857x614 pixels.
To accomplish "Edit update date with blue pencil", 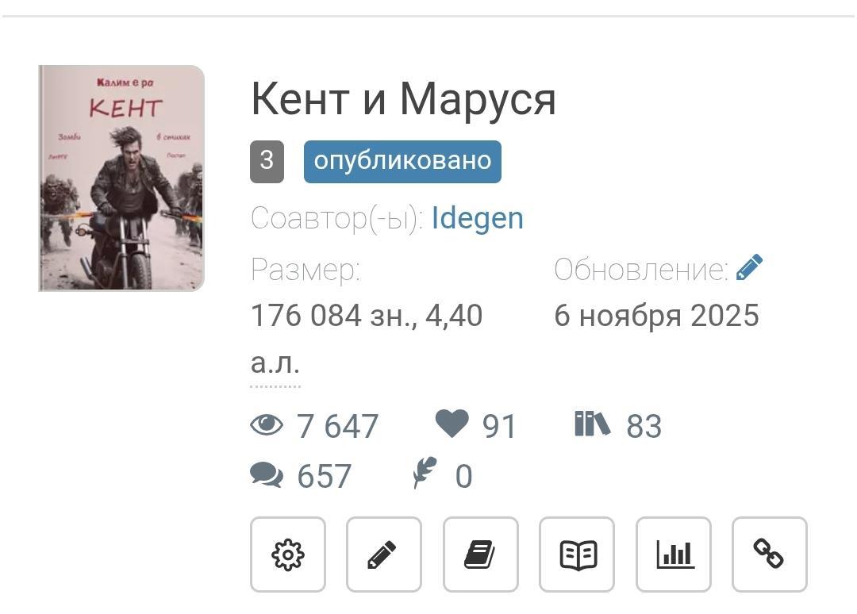I will pos(749,267).
